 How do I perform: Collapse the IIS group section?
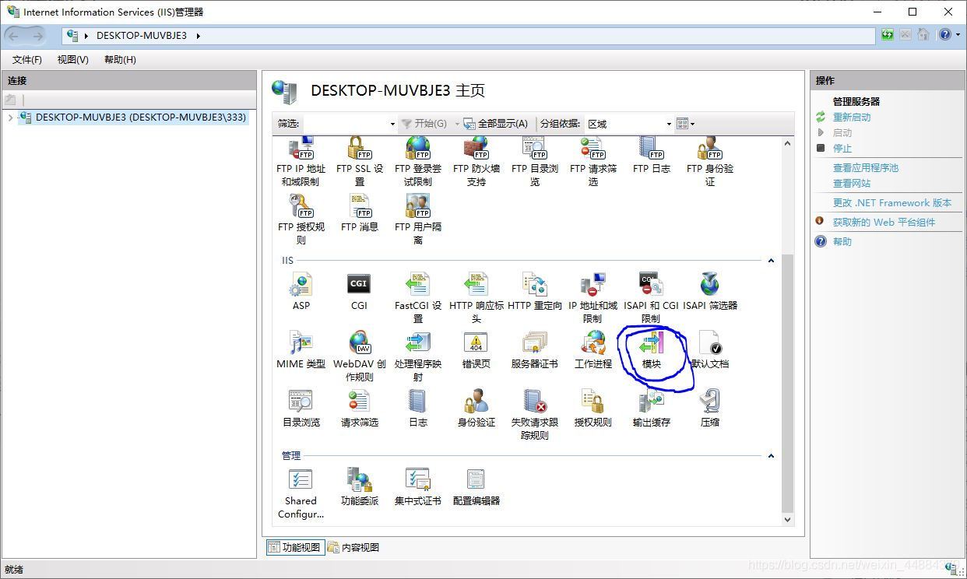point(771,261)
